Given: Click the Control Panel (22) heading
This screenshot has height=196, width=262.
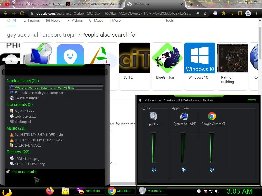Looking at the screenshot, I should coord(23,81).
